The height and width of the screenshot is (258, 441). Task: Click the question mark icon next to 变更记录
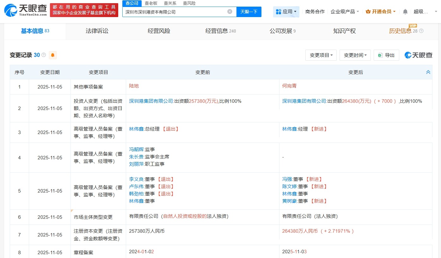click(44, 55)
